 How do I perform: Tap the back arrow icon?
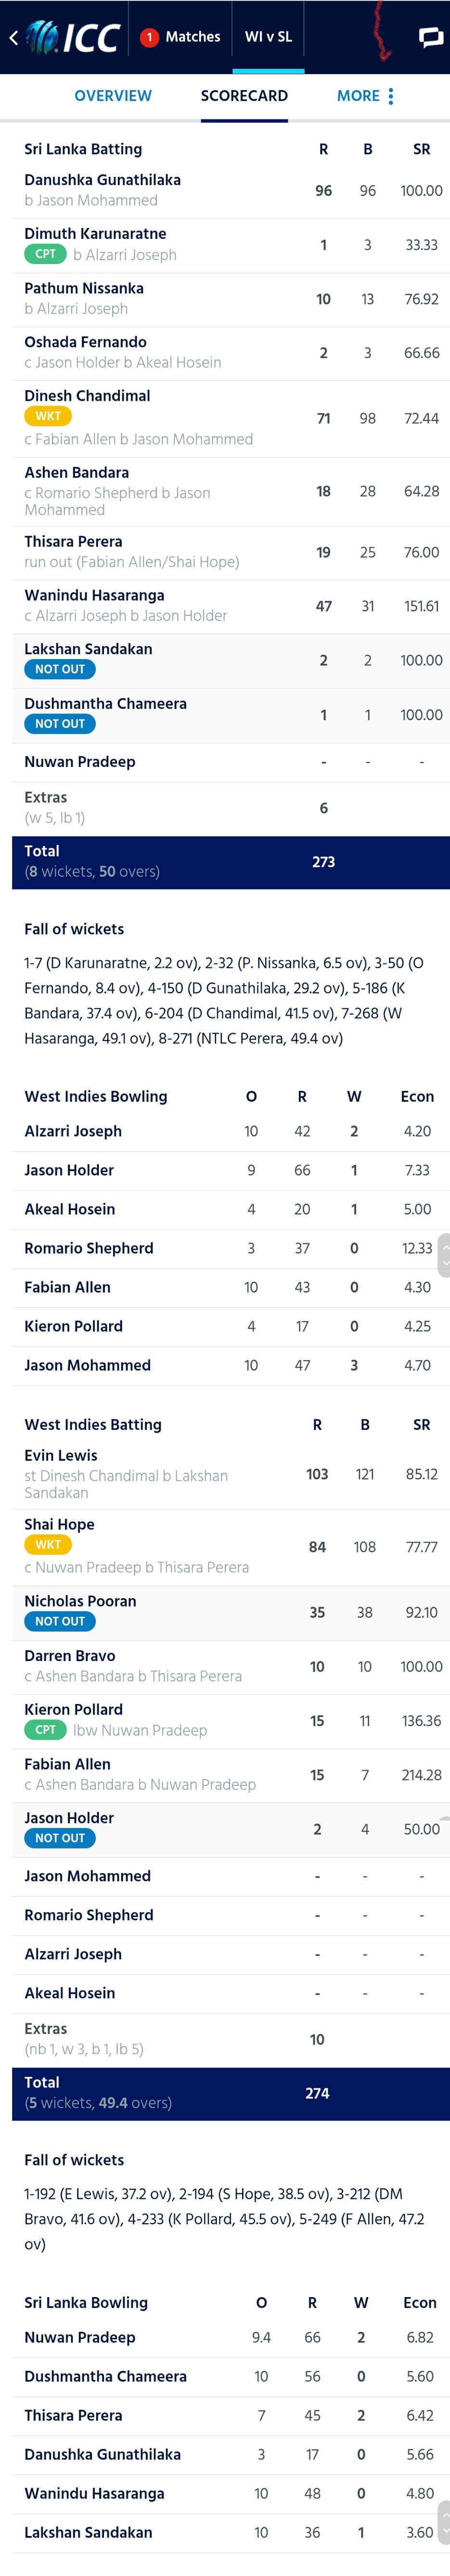[x=13, y=38]
